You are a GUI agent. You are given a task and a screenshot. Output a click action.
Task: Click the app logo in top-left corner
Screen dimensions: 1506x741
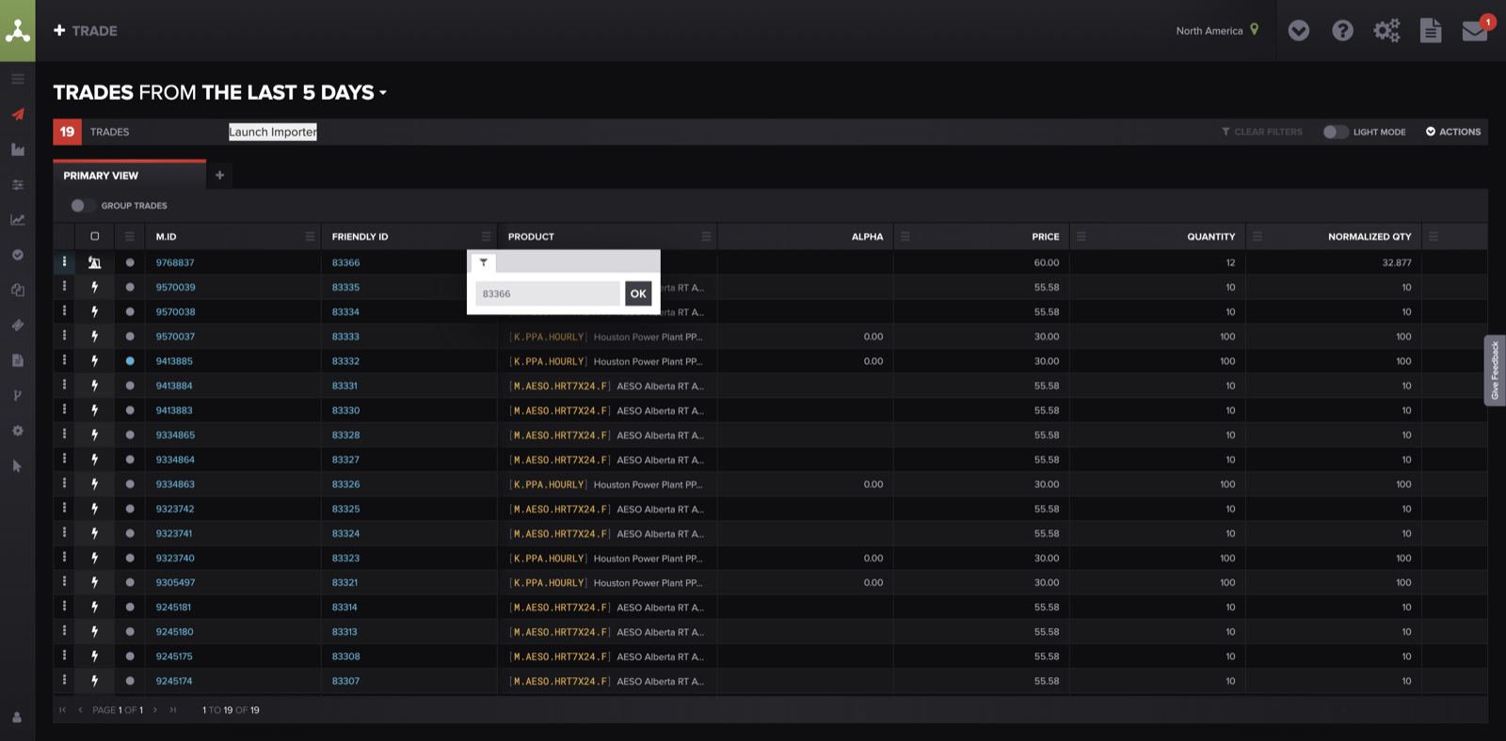[x=18, y=30]
